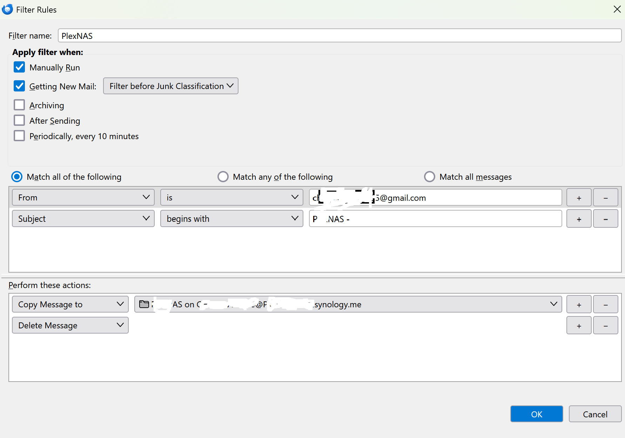
Task: Open the Copy Message to action dropdown
Action: click(70, 304)
